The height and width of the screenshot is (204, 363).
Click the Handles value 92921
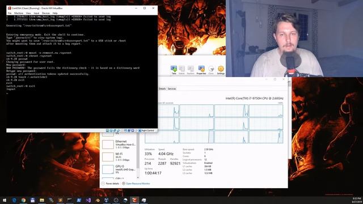pos(175,163)
